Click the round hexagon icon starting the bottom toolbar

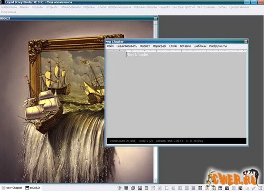click(x=119, y=188)
